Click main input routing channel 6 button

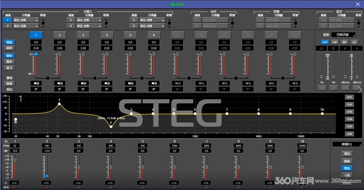[134, 26]
